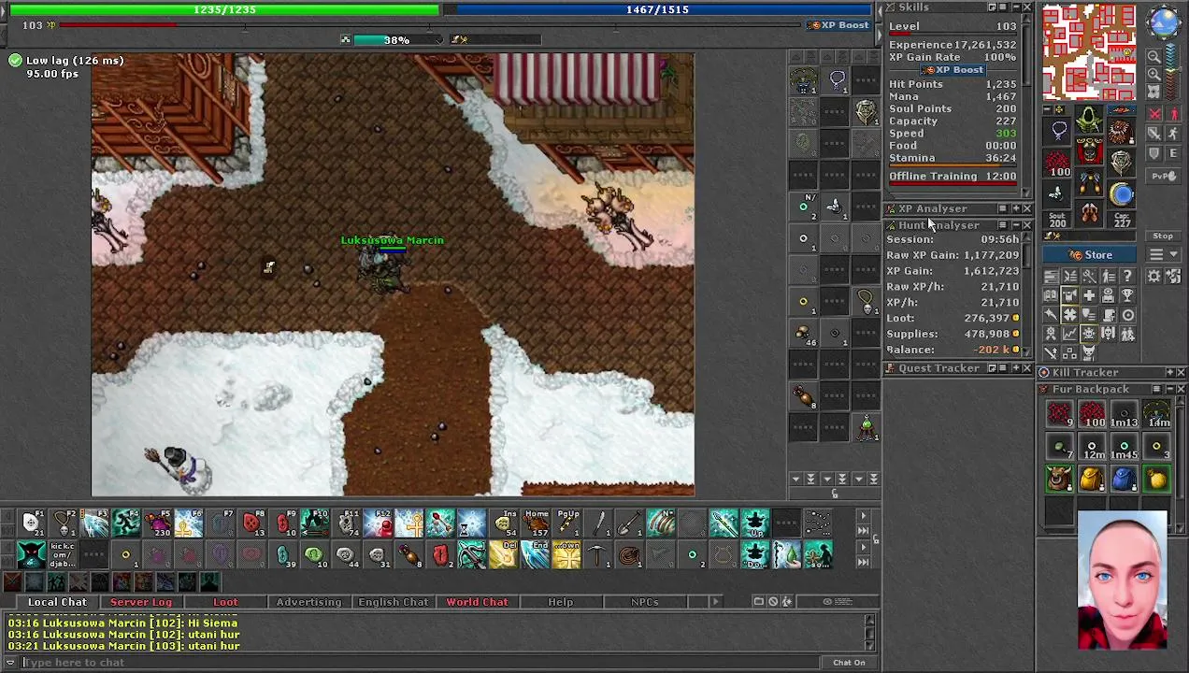Image resolution: width=1189 pixels, height=673 pixels.
Task: Center the minimap on player
Action: [x=1154, y=92]
